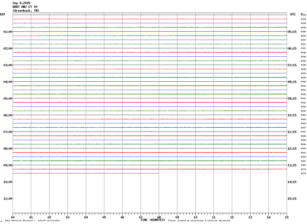This screenshot has width=307, height=224.
Task: Select the GRBT HNZ ET 00 station code
Action: click(x=25, y=7)
